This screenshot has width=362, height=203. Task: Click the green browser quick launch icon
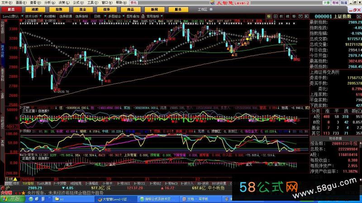pyautogui.click(x=31, y=199)
